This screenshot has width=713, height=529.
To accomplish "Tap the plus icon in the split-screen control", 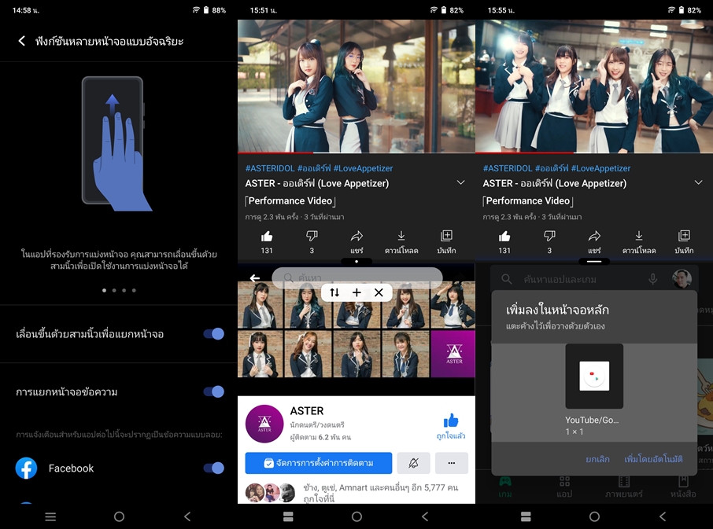I will coord(356,292).
